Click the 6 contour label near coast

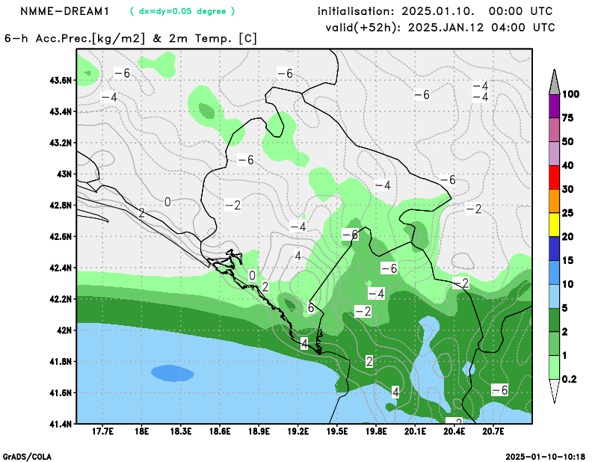click(x=311, y=307)
